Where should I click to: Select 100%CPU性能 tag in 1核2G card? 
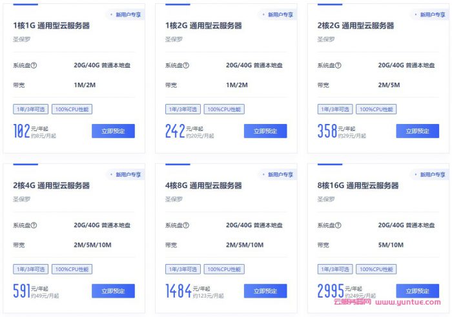pos(224,109)
